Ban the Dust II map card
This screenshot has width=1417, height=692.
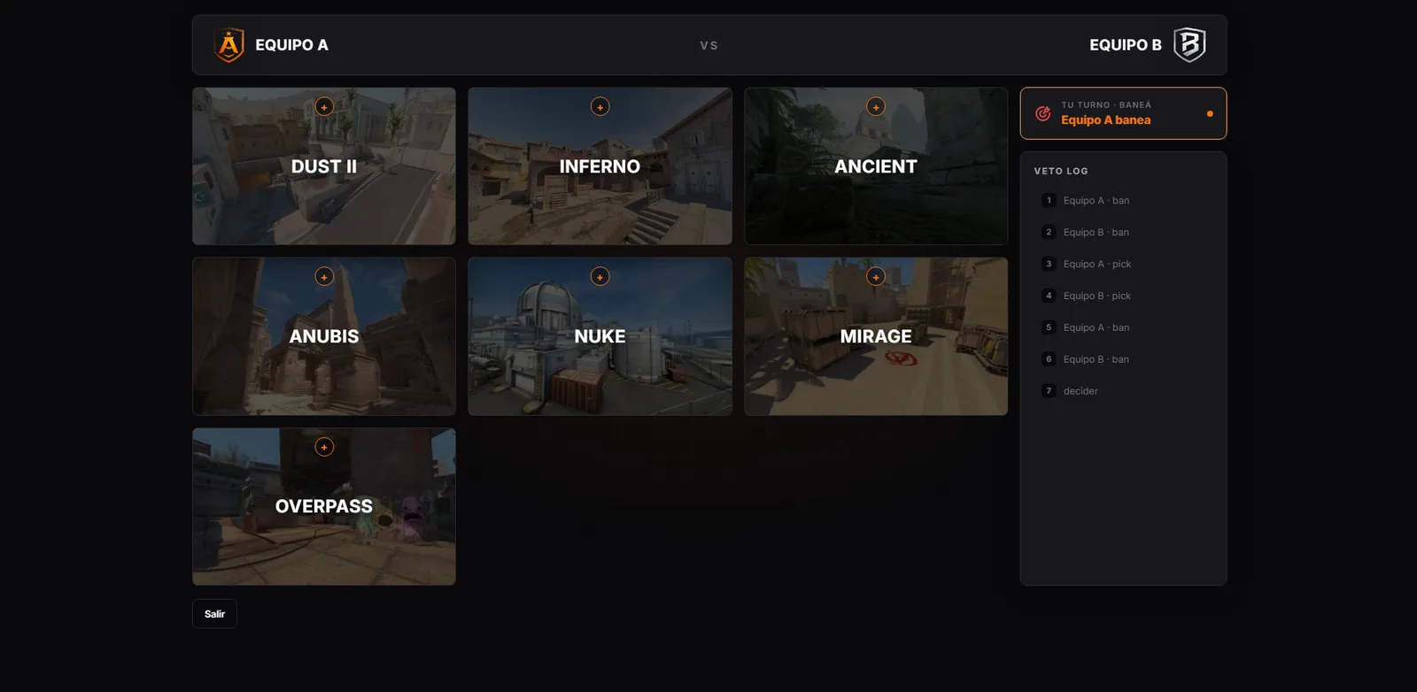coord(324,166)
